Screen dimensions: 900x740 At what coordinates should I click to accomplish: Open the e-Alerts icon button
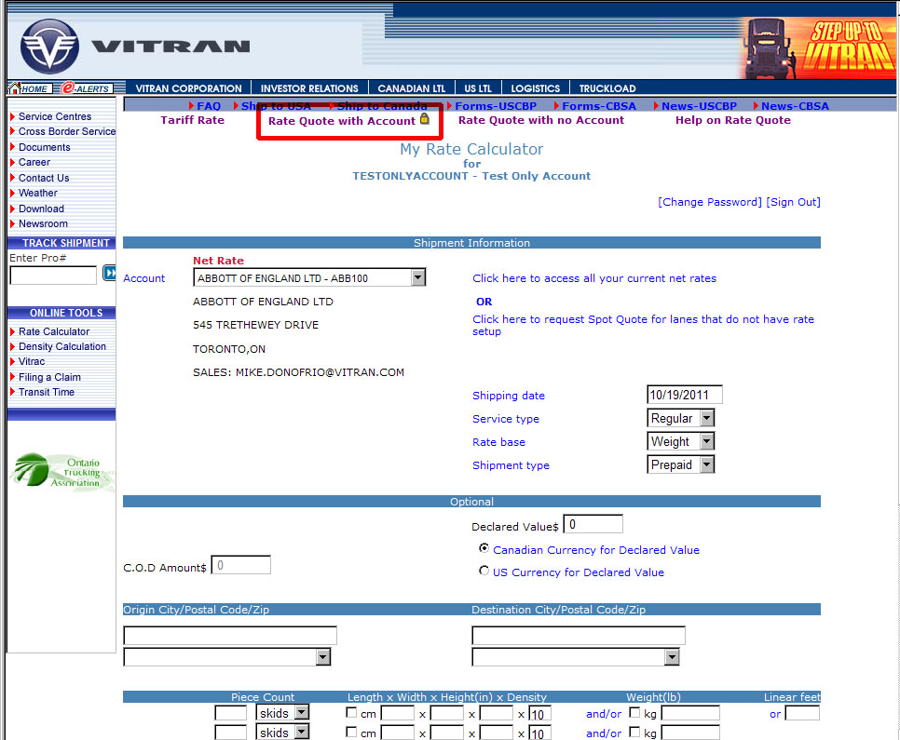[x=87, y=88]
